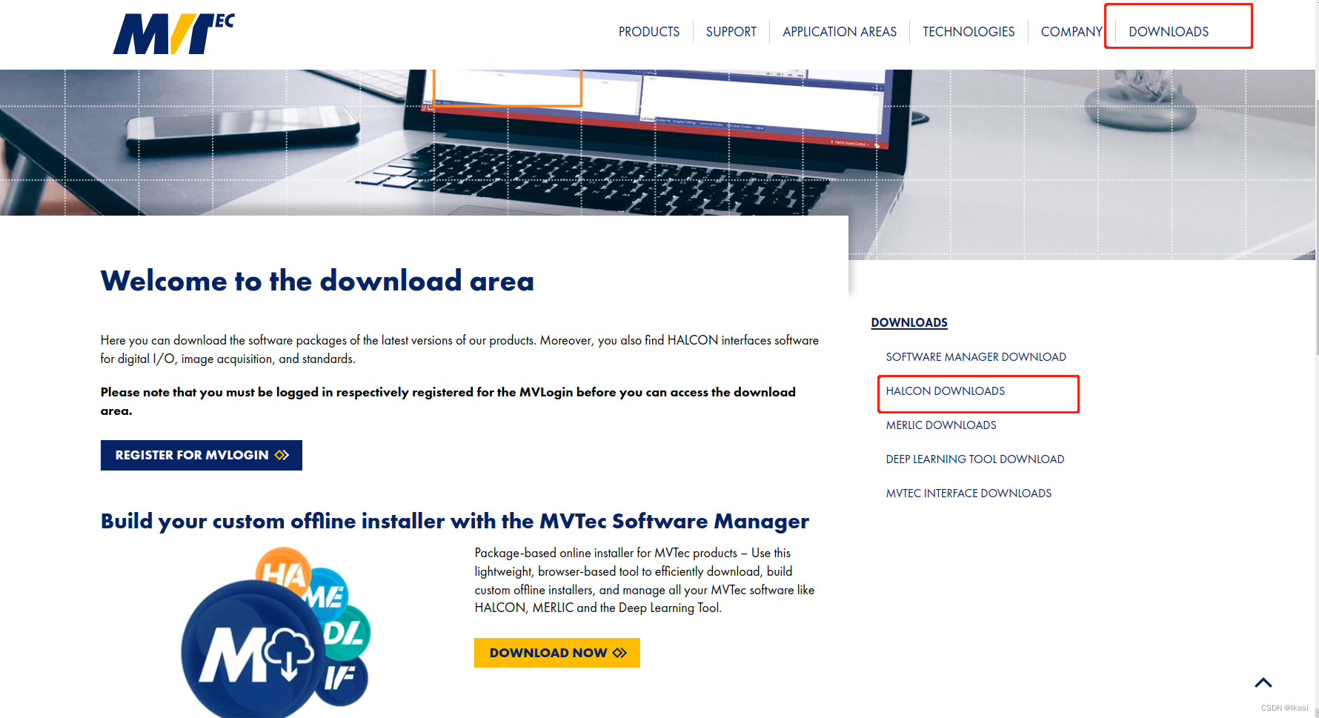1319x718 pixels.
Task: Click the bold MVLogin notice paragraph
Action: click(448, 401)
